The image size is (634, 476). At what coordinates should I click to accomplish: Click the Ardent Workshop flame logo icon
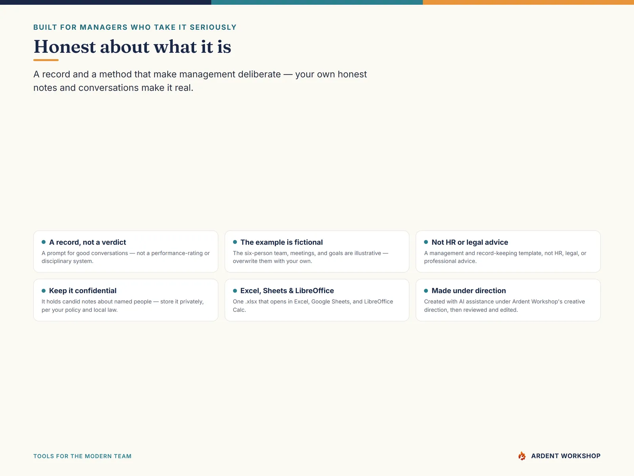coord(522,456)
